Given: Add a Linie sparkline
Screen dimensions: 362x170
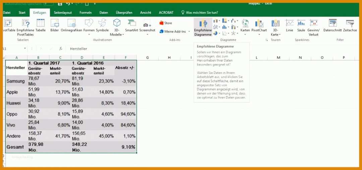Looking at the screenshot, I should tap(290, 26).
